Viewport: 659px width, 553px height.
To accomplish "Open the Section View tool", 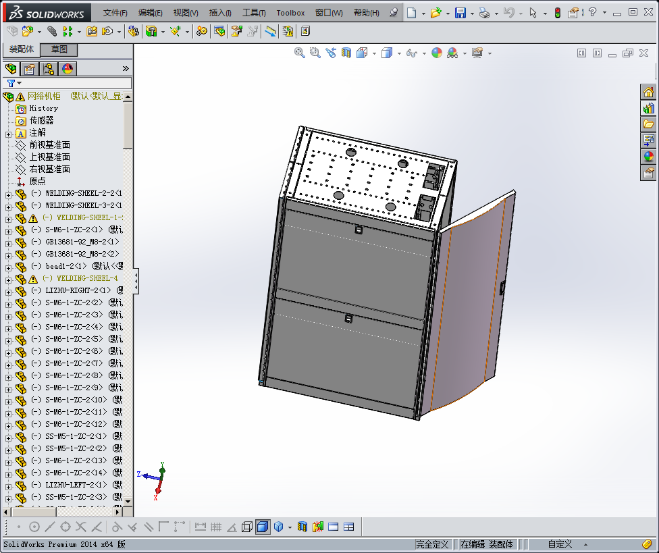I will coord(346,53).
